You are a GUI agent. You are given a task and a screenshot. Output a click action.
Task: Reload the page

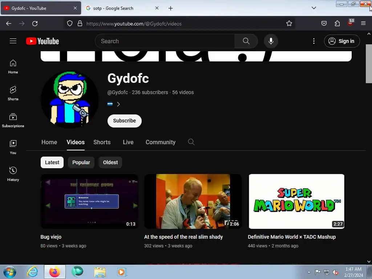click(x=35, y=24)
